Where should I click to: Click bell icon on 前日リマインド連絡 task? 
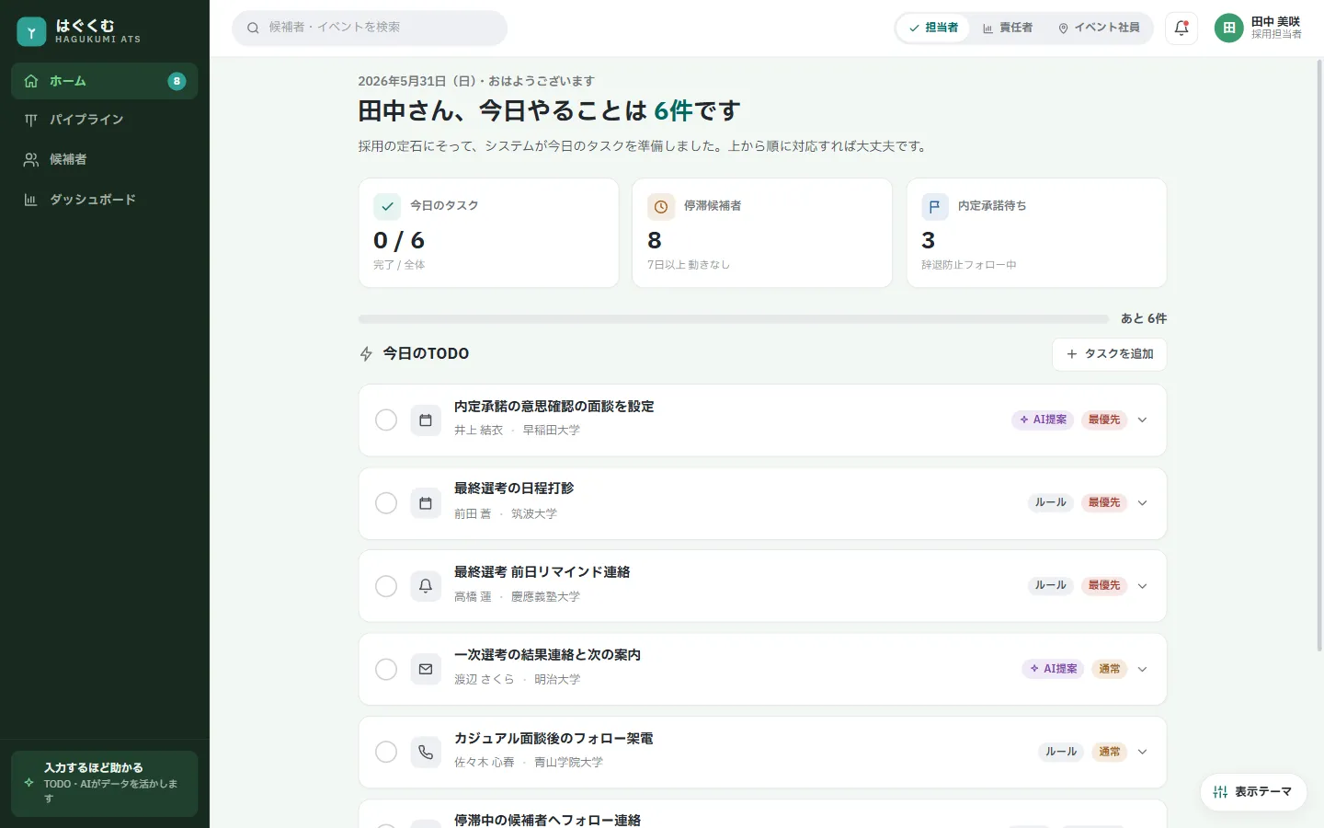point(426,586)
